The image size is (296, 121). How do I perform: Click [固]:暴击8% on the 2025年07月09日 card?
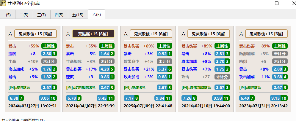point(134,87)
